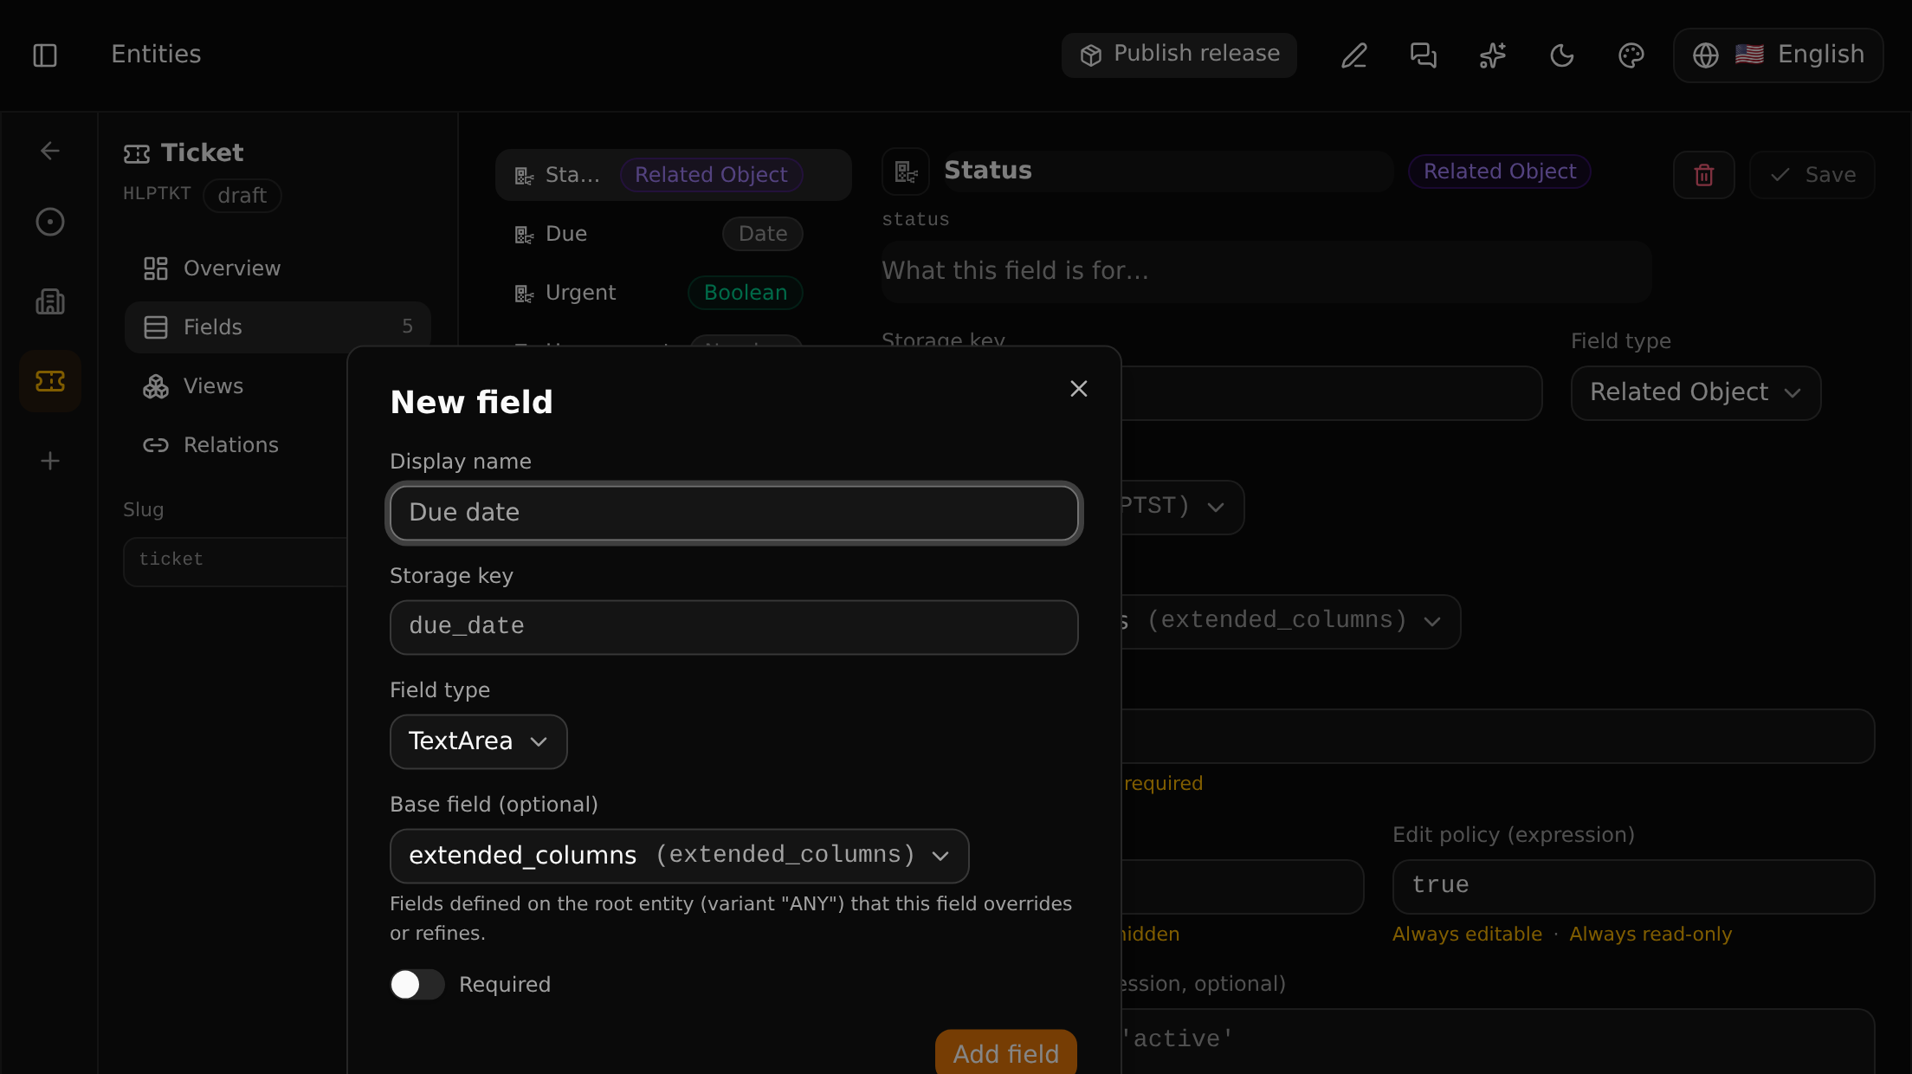Open the Overview section

pyautogui.click(x=278, y=268)
